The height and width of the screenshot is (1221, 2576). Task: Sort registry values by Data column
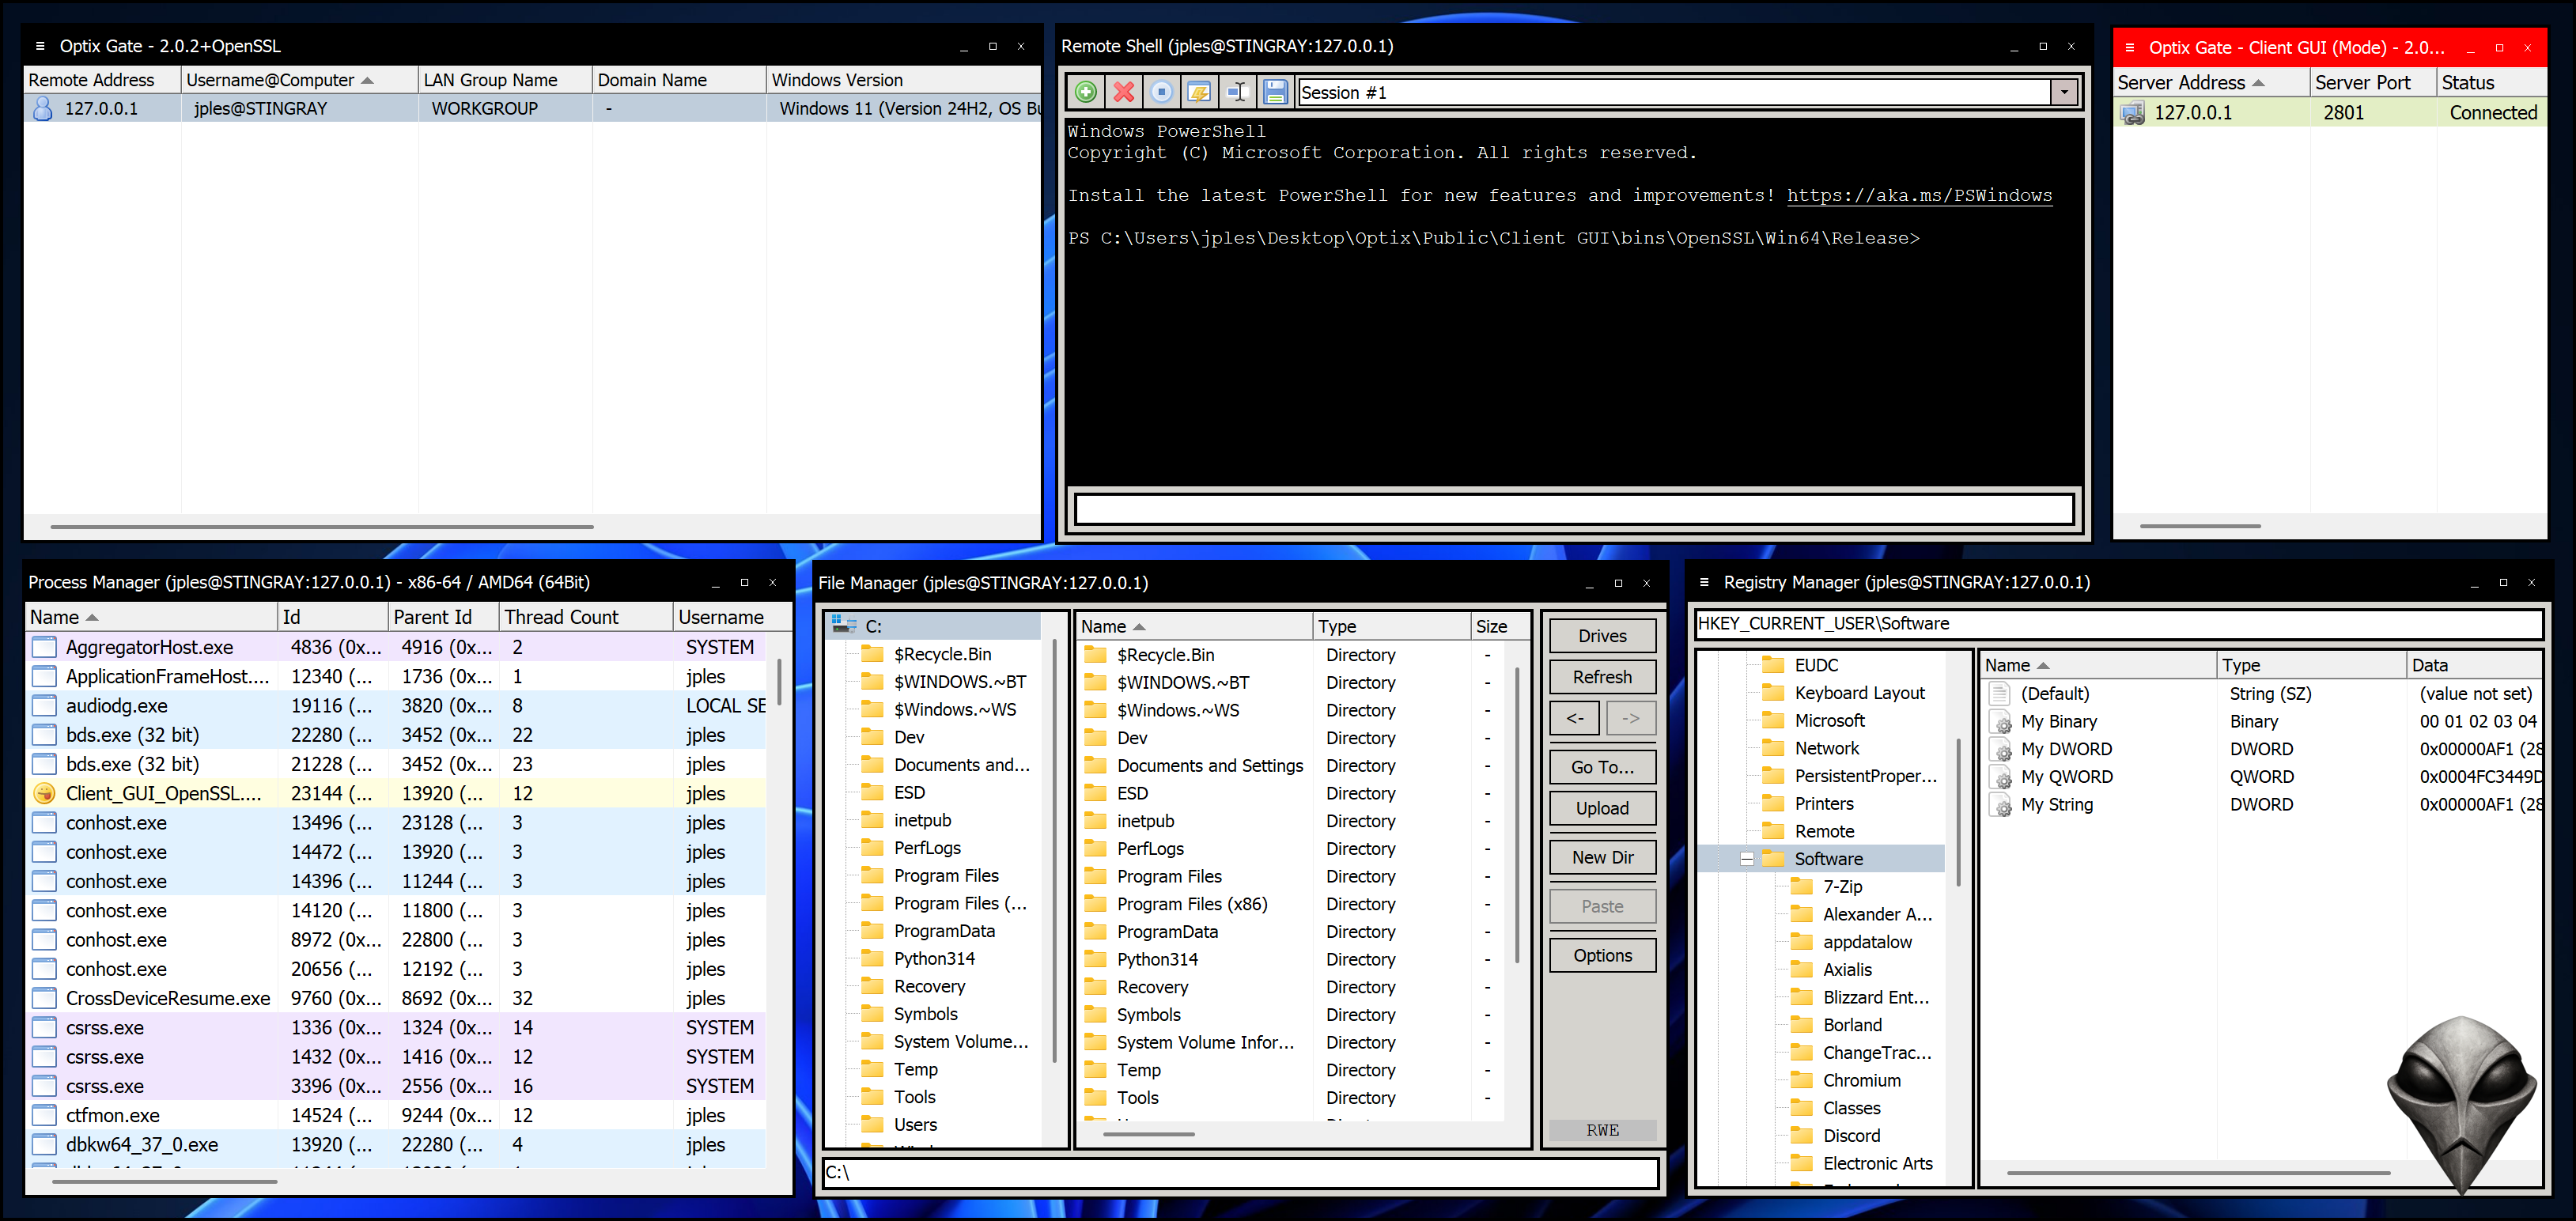[2474, 665]
